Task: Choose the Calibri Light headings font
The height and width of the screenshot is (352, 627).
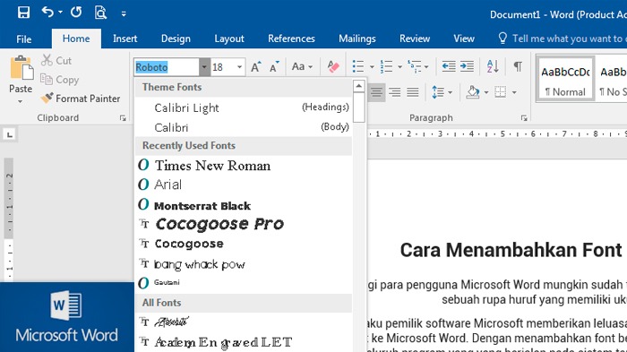Action: [x=243, y=107]
